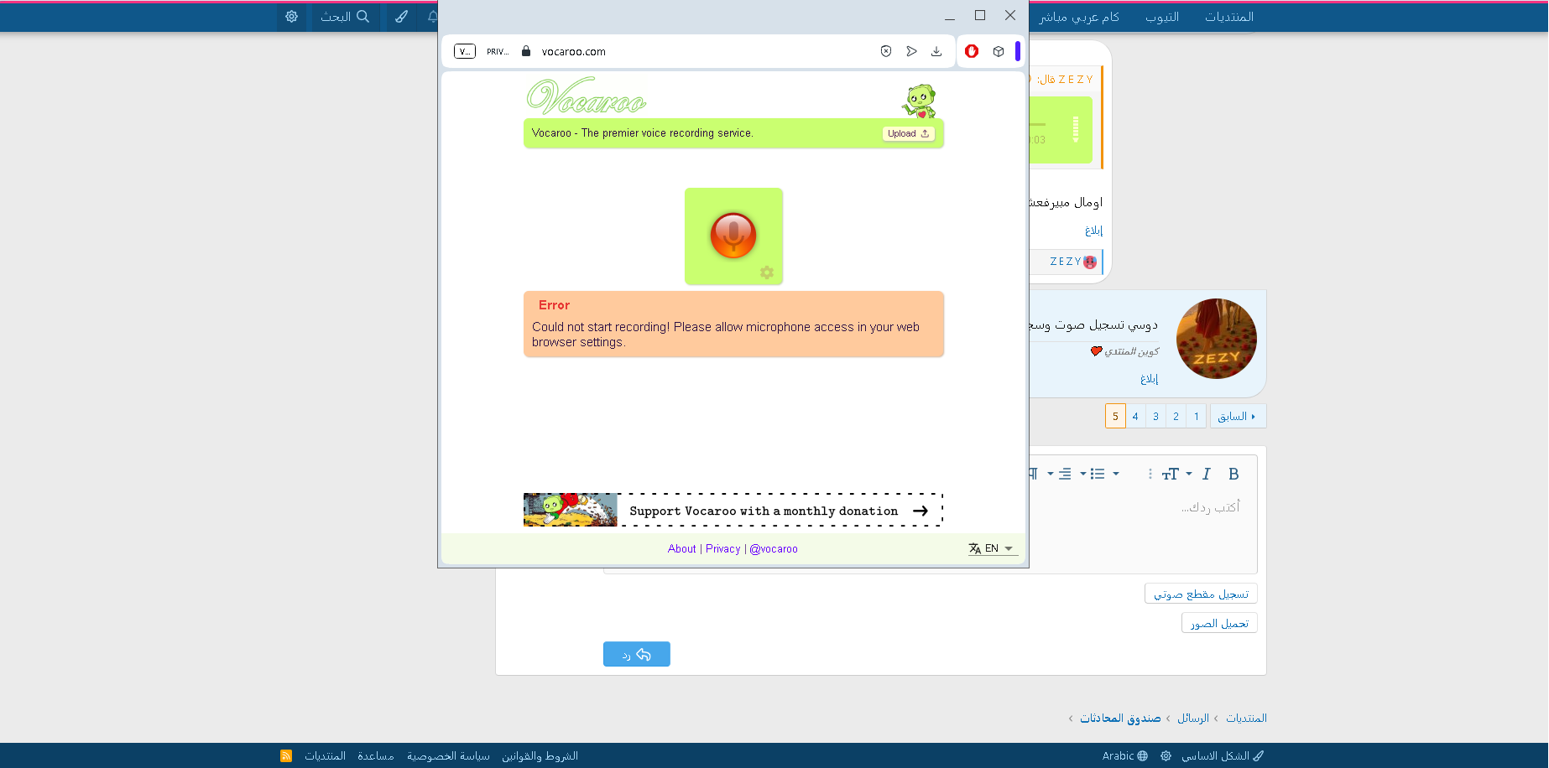Toggle Italic formatting in reply editor
1549x768 pixels.
point(1207,474)
